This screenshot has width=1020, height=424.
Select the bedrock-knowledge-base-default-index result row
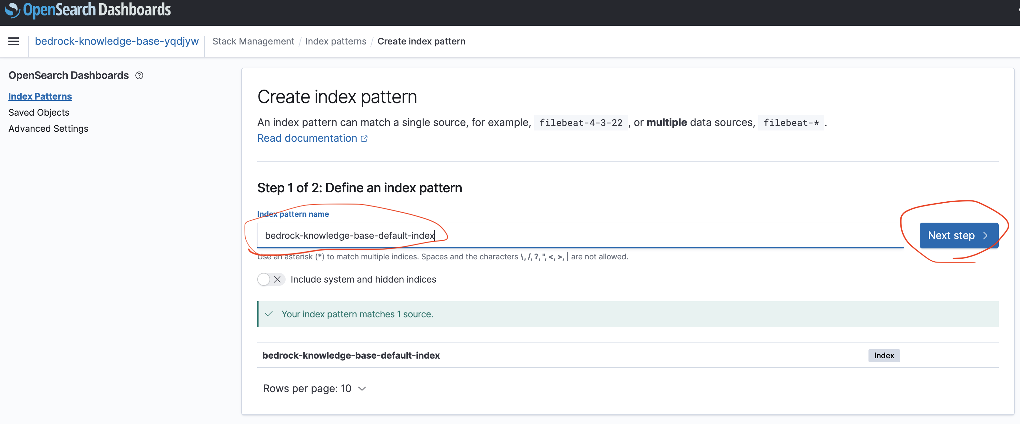click(x=351, y=355)
